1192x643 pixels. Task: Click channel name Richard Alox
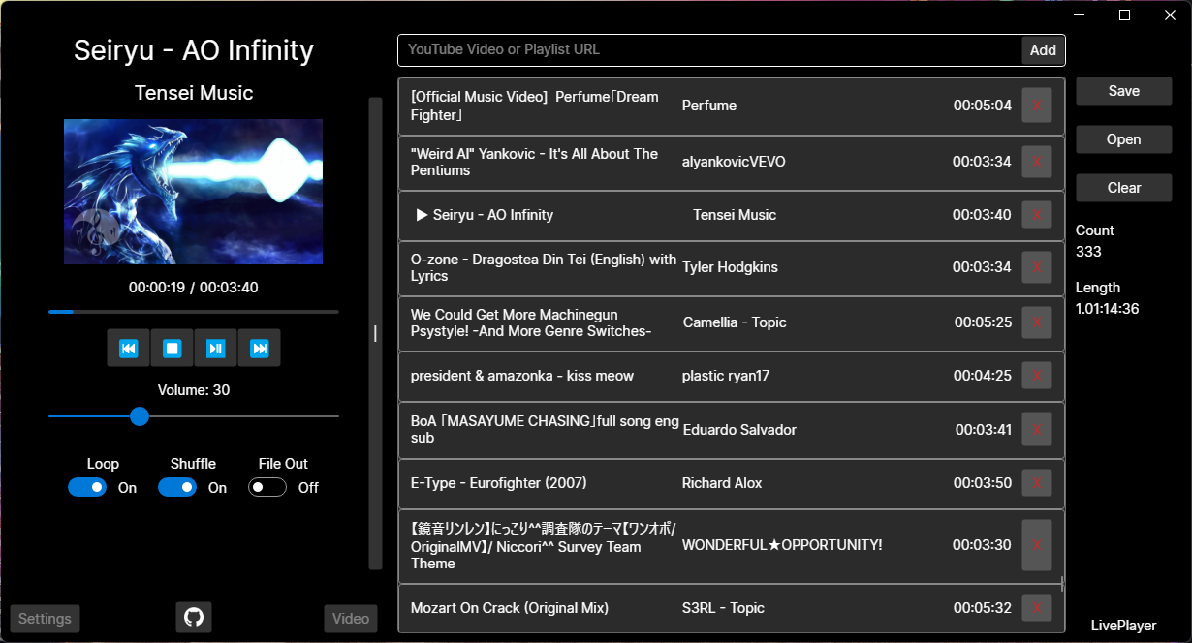[x=722, y=483]
